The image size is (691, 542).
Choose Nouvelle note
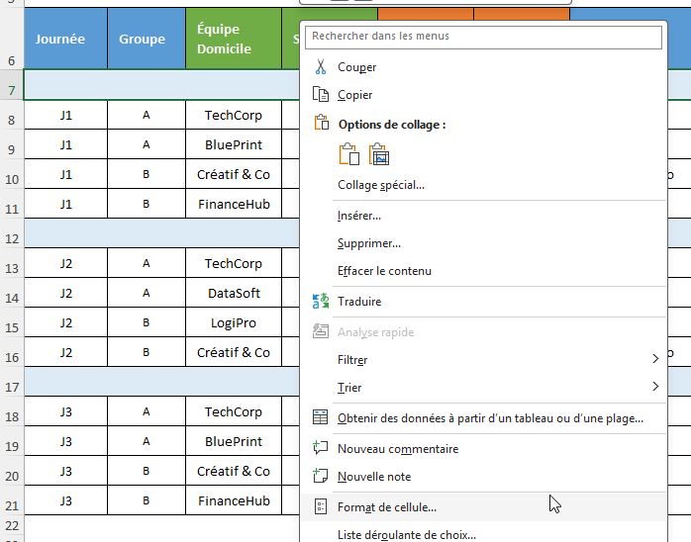(x=483, y=477)
